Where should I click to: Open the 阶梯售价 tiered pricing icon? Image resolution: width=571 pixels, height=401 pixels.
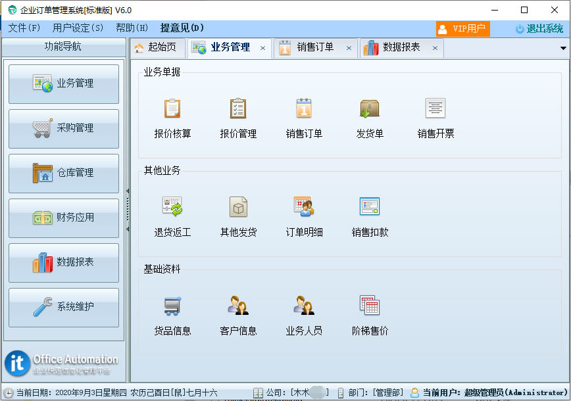coord(370,306)
